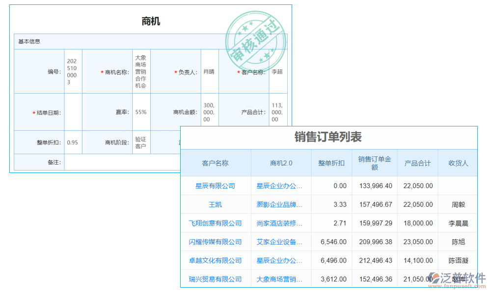Open the 闪耀传媒有限公司 customer link
Viewport: 491px width, 294px height.
click(215, 242)
